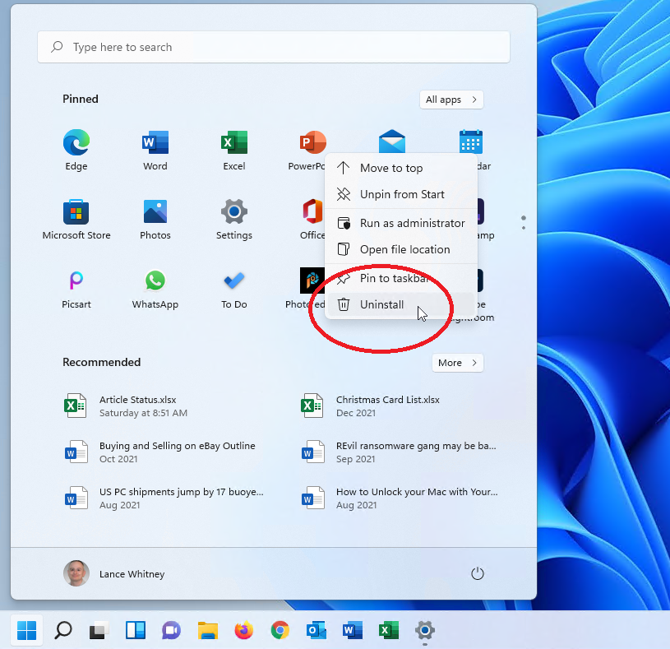Choose Open file location
Viewport: 670px width, 649px height.
401,249
